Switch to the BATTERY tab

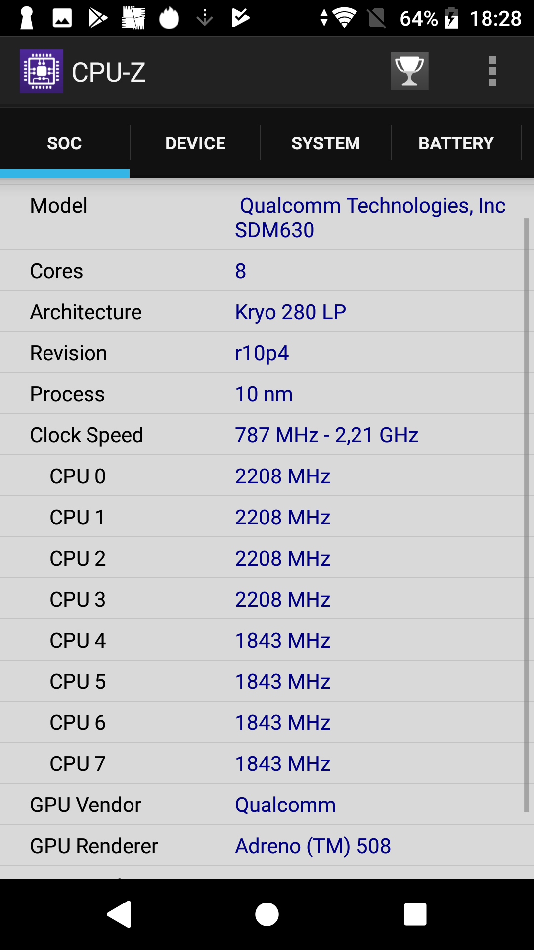coord(456,143)
